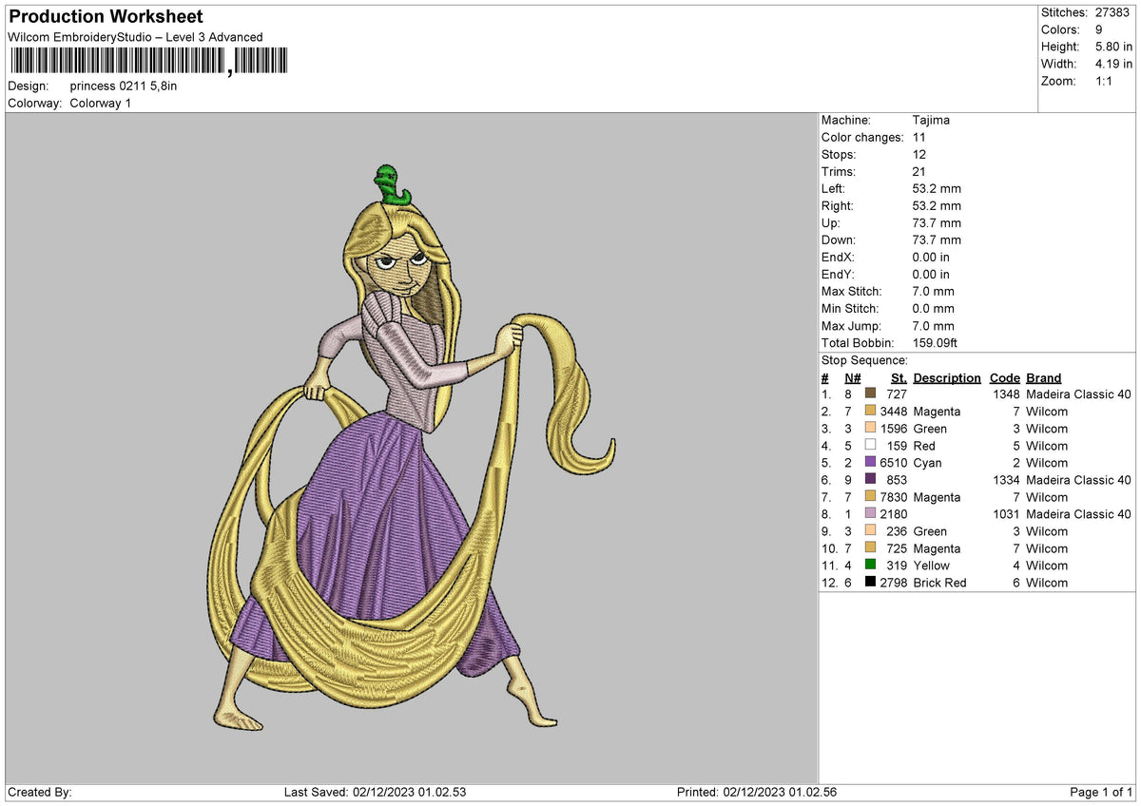Image resolution: width=1141 pixels, height=806 pixels.
Task: Click the Min Stitch value 0.0 mm
Action: 933,308
